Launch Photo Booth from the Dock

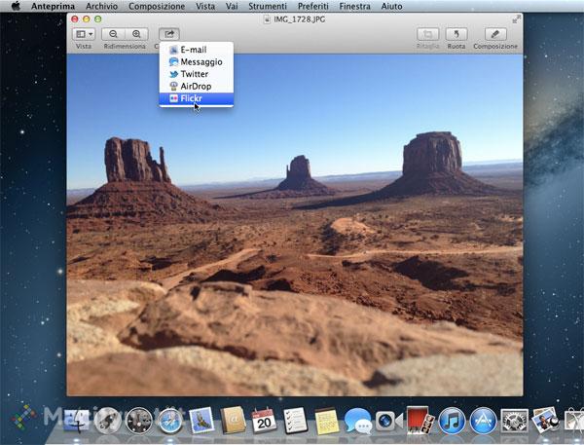pos(420,420)
